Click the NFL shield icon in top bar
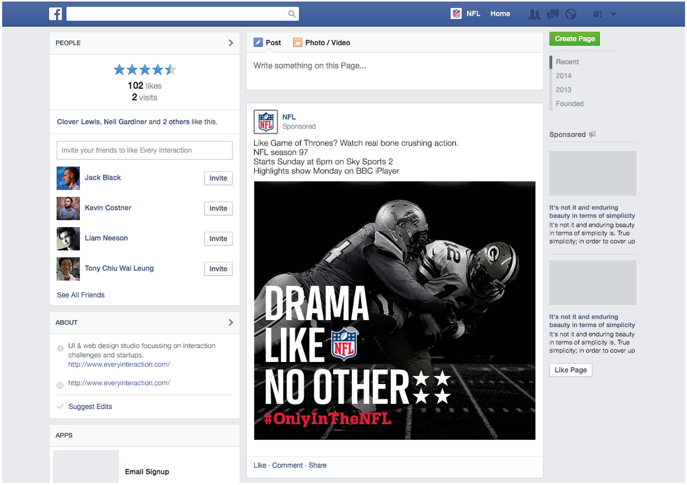 (456, 14)
